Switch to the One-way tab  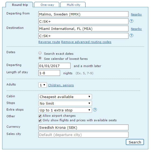point(47,5)
